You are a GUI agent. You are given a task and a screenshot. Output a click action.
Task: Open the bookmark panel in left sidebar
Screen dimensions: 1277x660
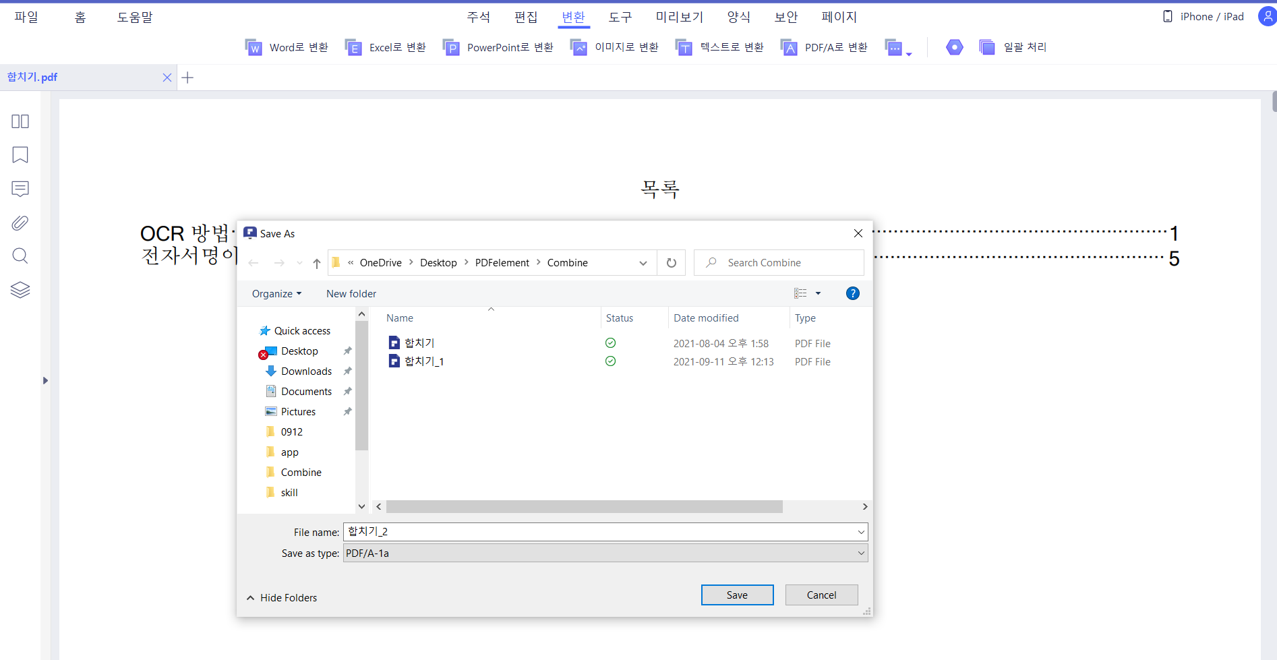click(20, 155)
